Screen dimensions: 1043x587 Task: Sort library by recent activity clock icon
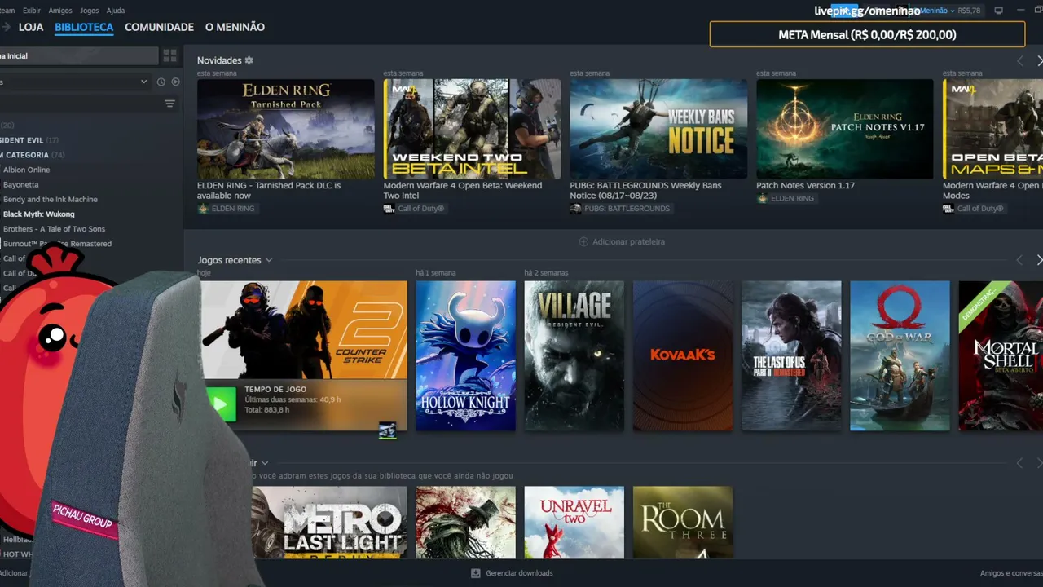click(x=161, y=82)
